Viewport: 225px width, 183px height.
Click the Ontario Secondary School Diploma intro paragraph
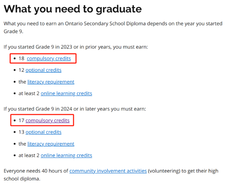coord(113,27)
